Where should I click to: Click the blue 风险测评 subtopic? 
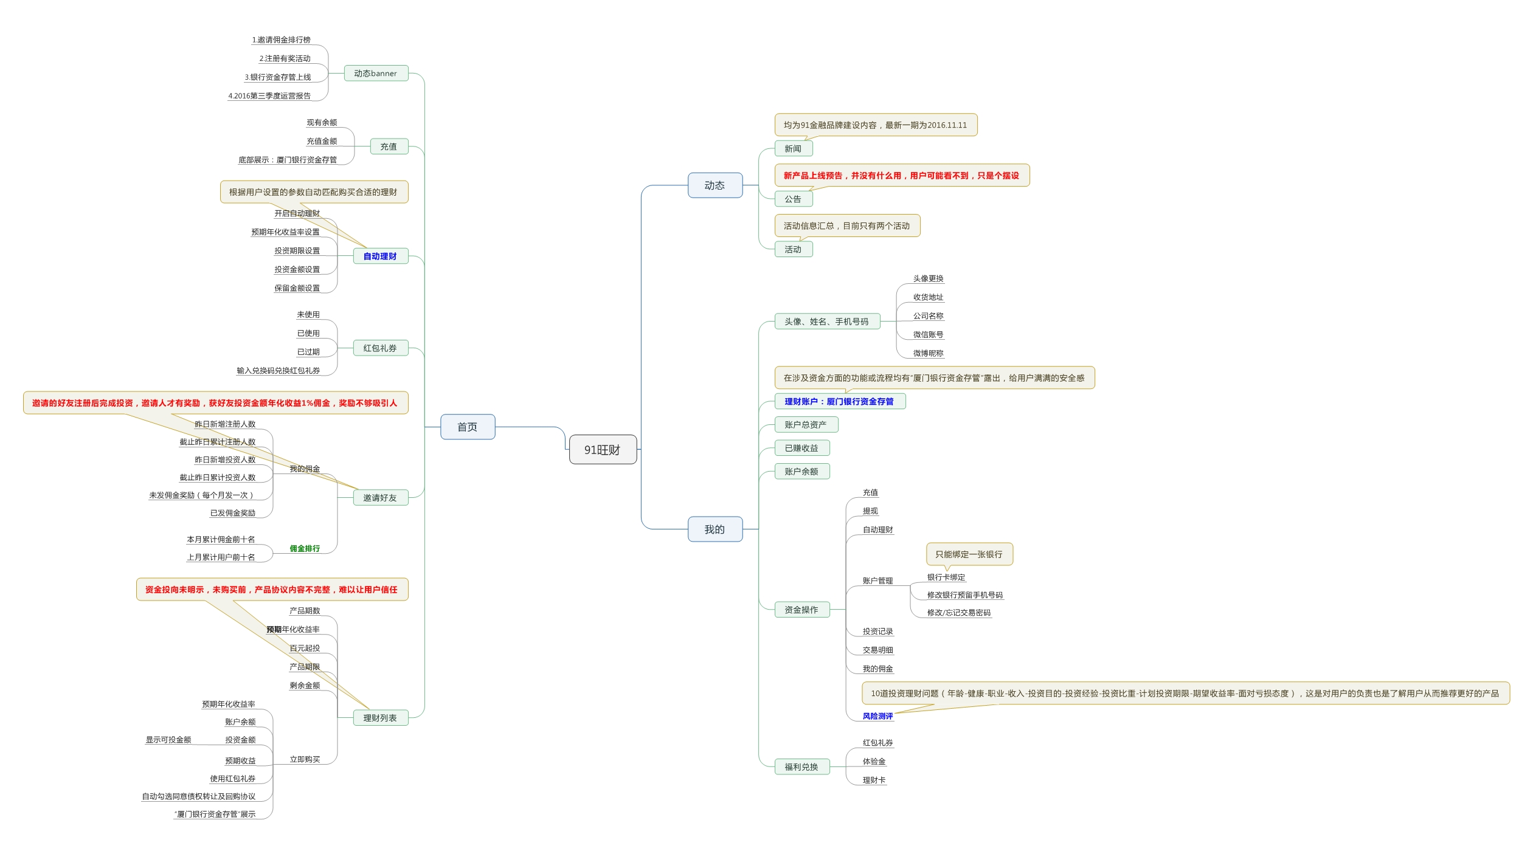(x=877, y=716)
